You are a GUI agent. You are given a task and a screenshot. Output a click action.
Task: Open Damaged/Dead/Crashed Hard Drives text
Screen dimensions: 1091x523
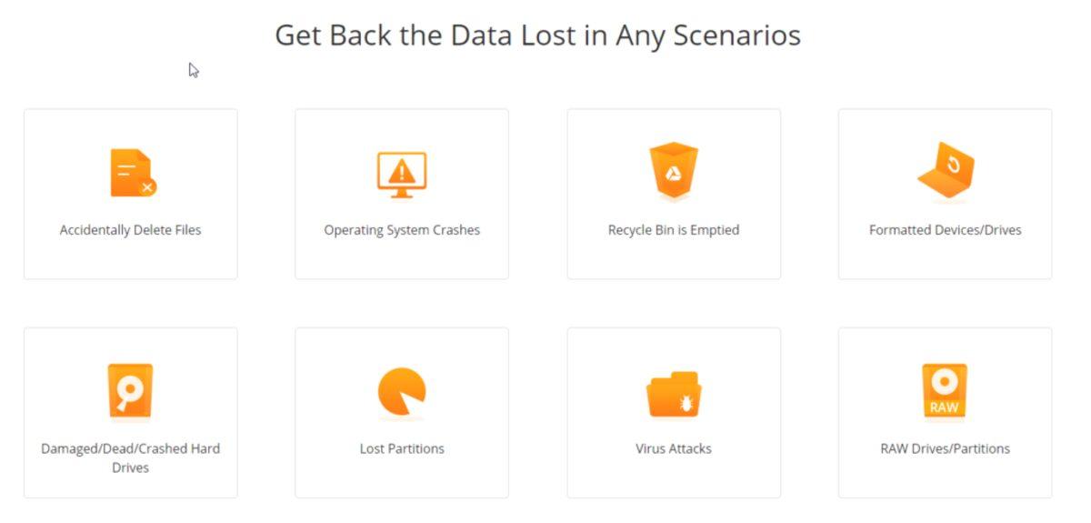tap(130, 458)
